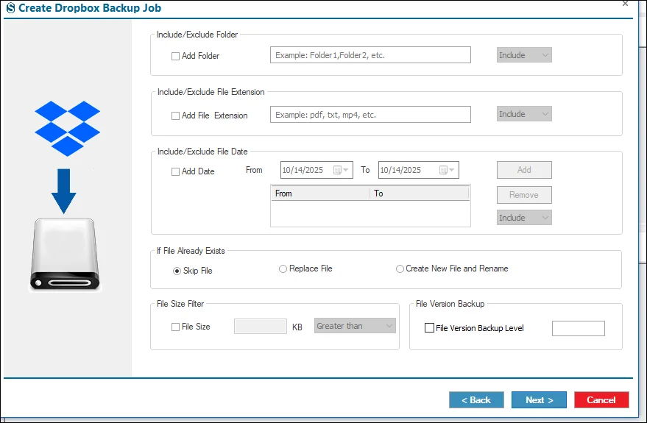
Task: Click the empty date range list area
Action: [x=370, y=213]
